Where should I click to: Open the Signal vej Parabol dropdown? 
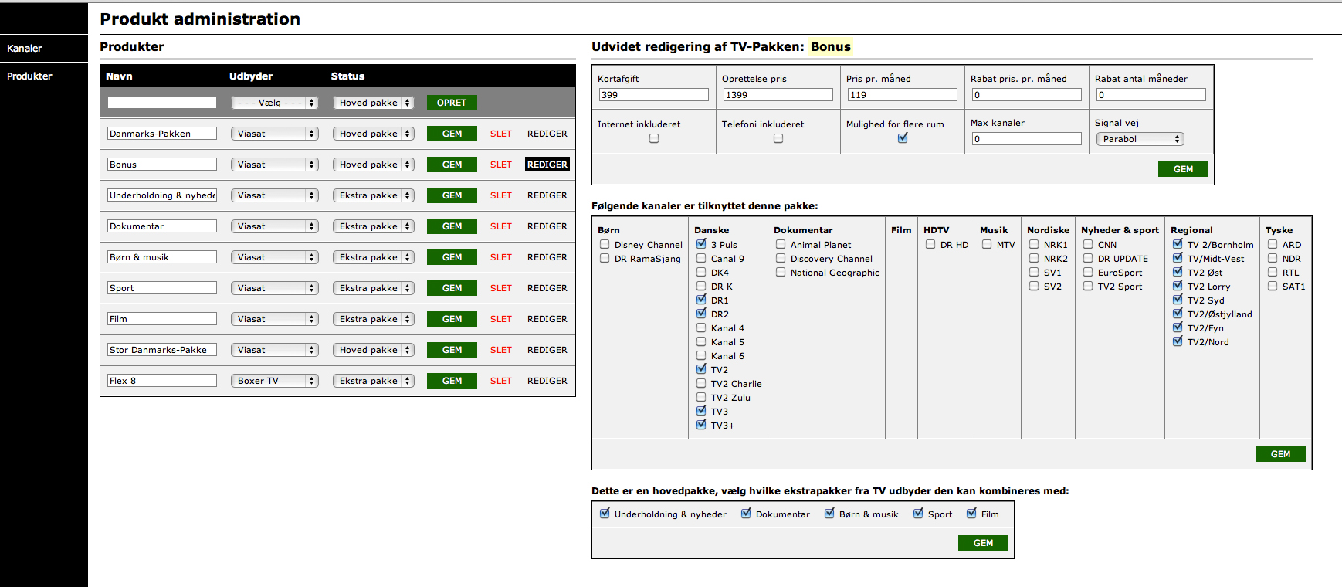[1140, 139]
